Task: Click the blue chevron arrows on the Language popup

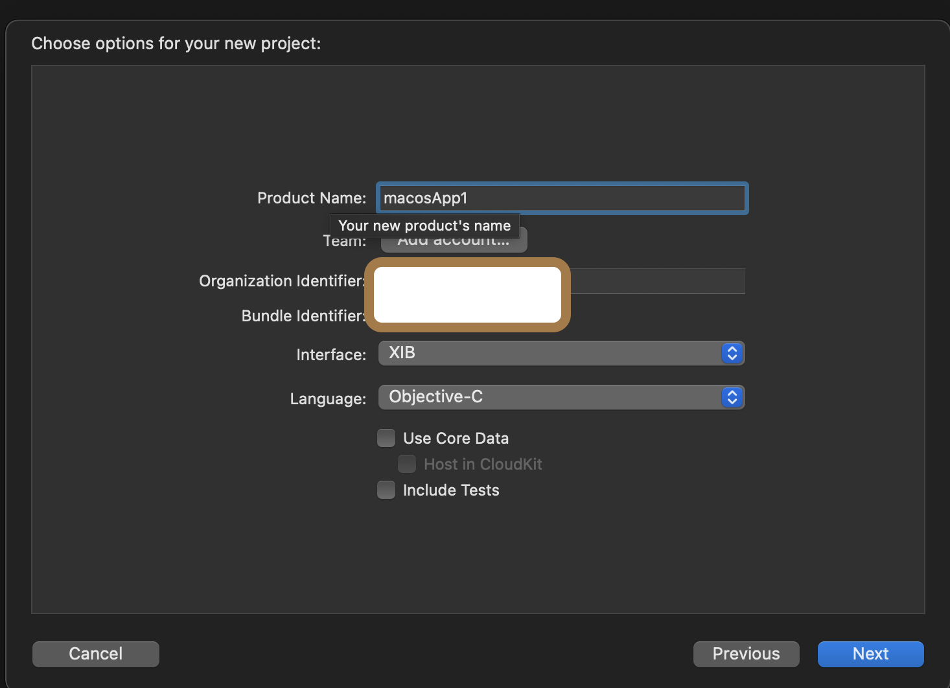Action: coord(732,397)
